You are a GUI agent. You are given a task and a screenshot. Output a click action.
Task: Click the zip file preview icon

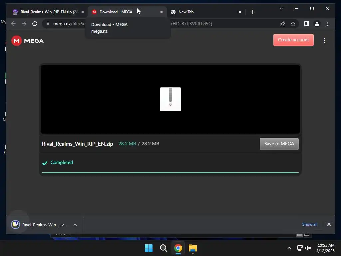[x=170, y=99]
